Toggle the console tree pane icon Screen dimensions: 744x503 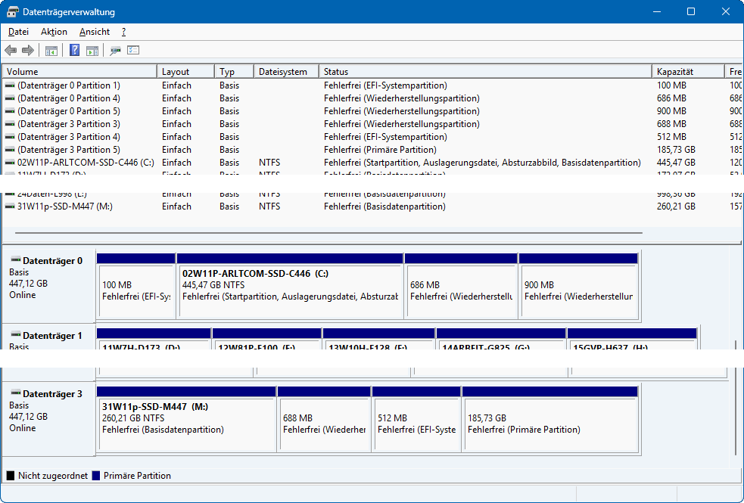click(51, 51)
